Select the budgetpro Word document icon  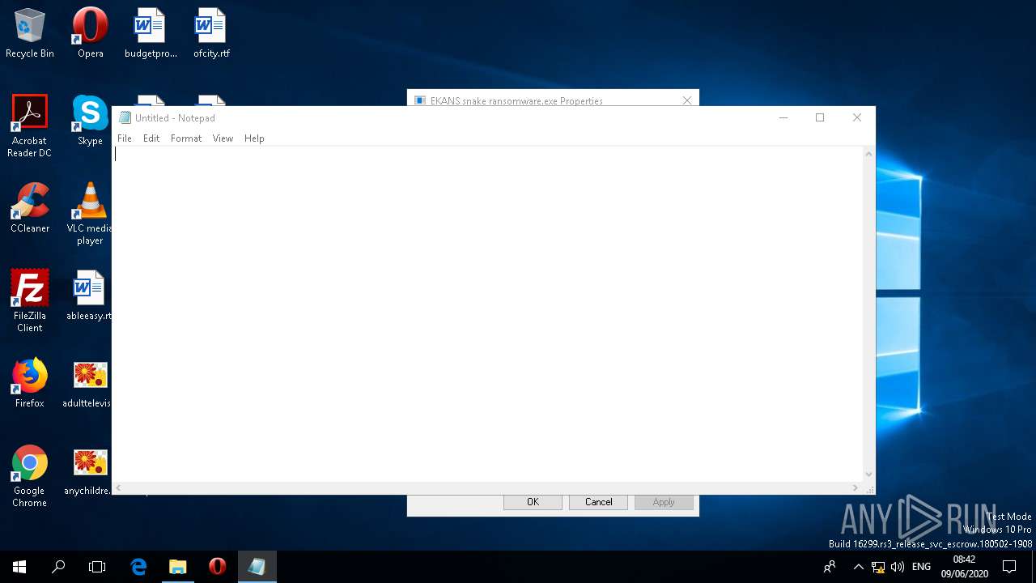pyautogui.click(x=151, y=34)
